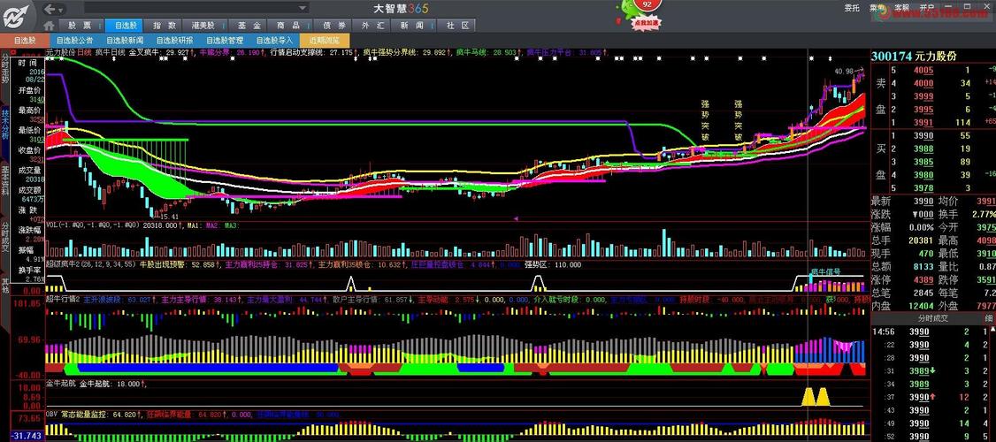The image size is (996, 442).
Task: Click the 超牛行情2 indicator title
Action: point(61,299)
